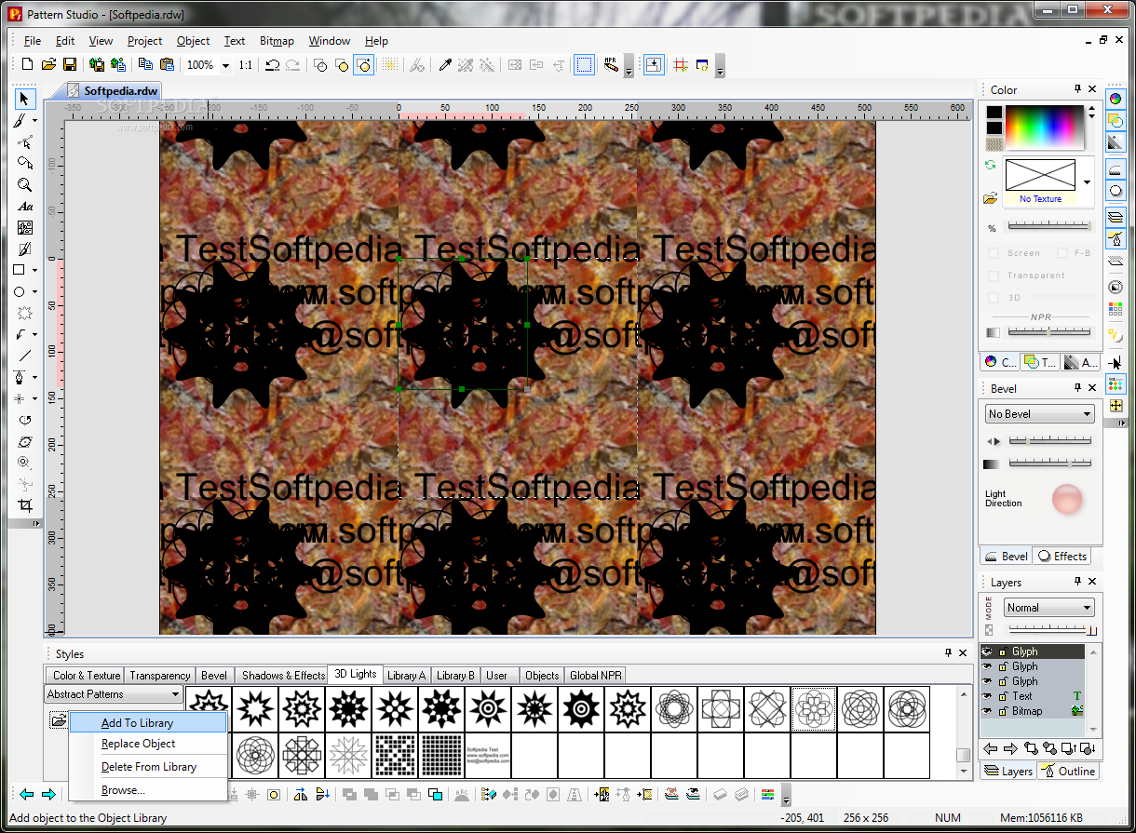The width and height of the screenshot is (1136, 833).
Task: Toggle the grid icon in the top toolbar
Action: pyautogui.click(x=680, y=65)
